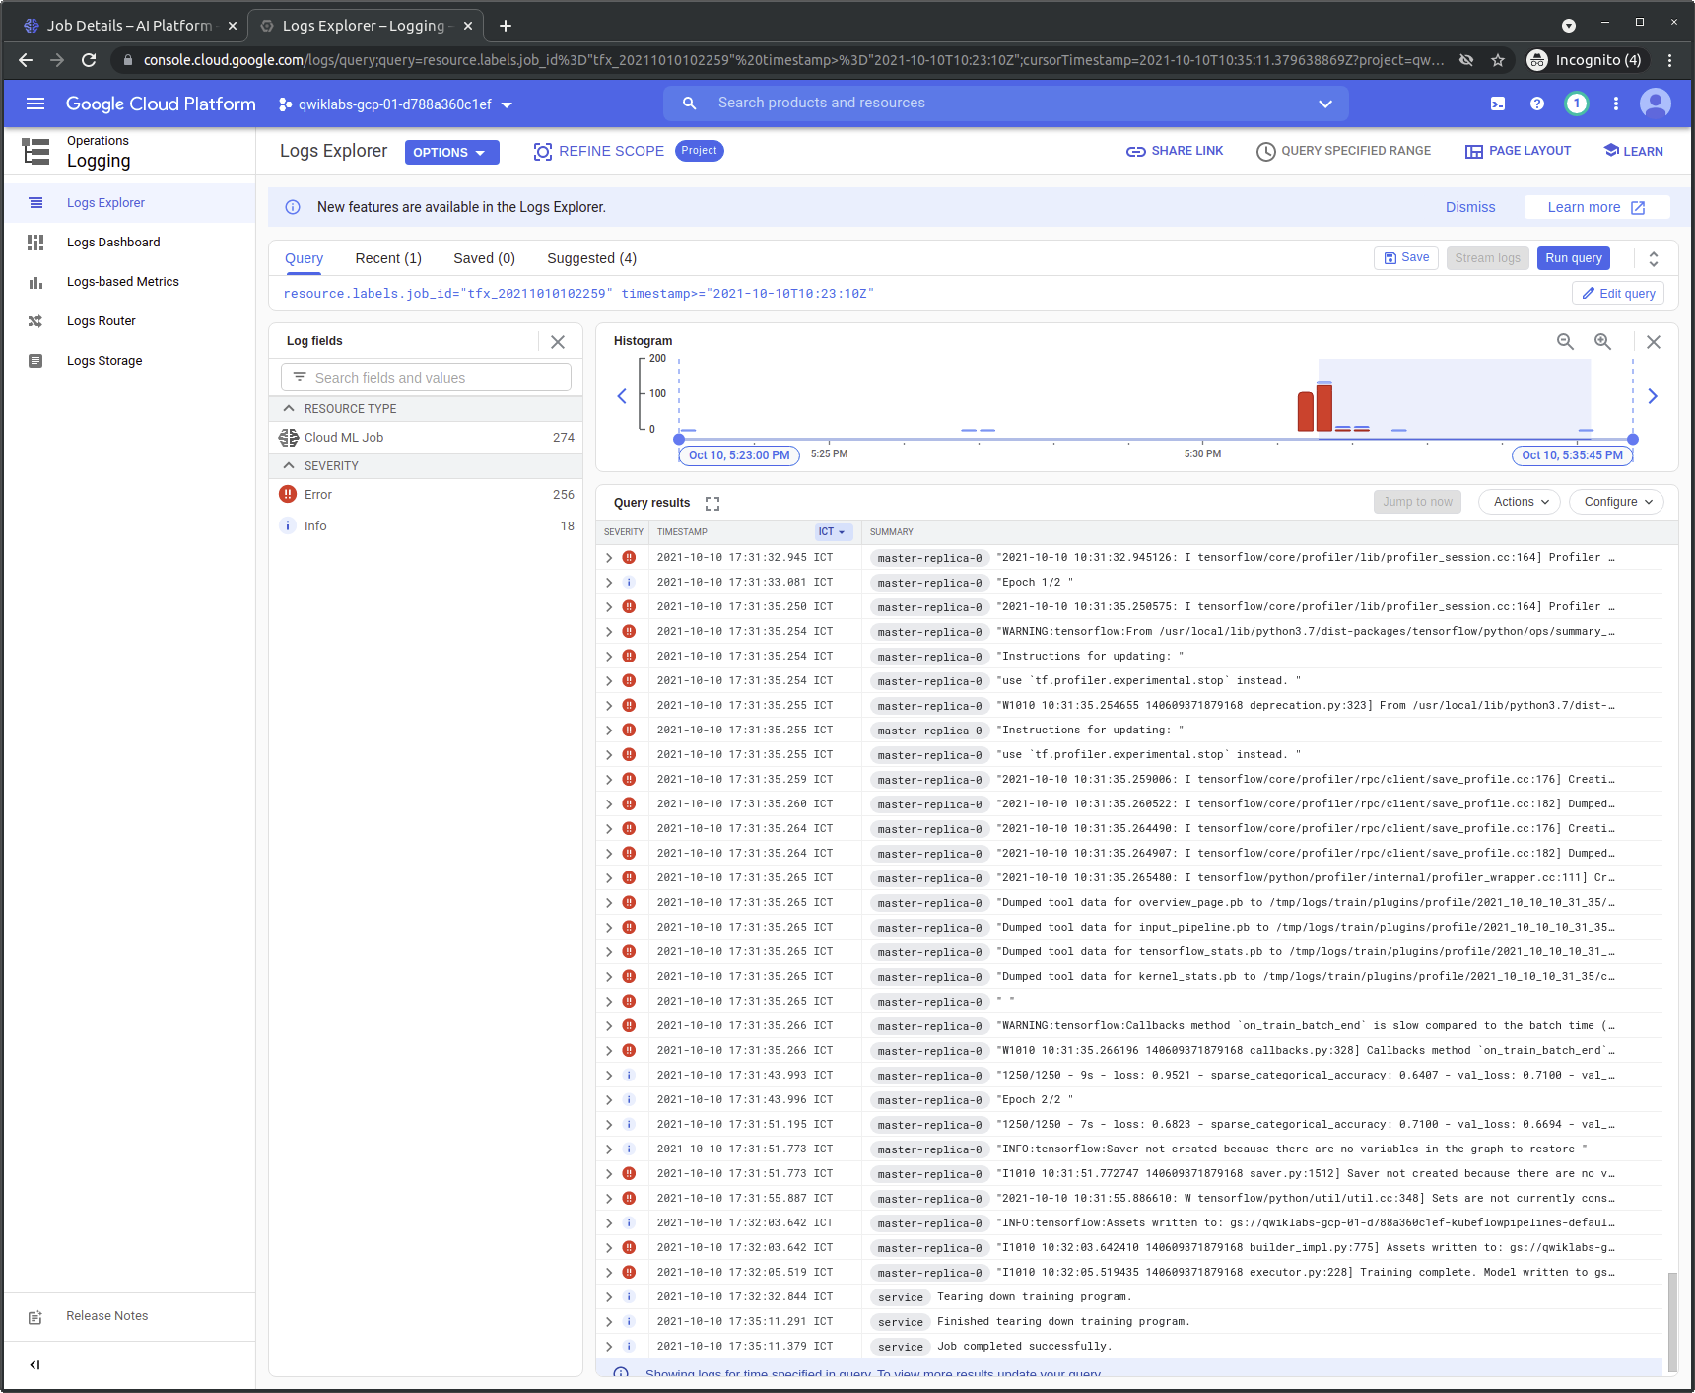1695x1393 pixels.
Task: Click QUERY SPECIFIED RANGE time selector
Action: click(1343, 151)
